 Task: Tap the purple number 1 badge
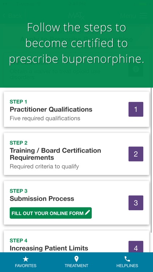tap(136, 109)
